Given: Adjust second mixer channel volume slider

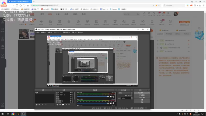Looking at the screenshot, I should (93, 103).
